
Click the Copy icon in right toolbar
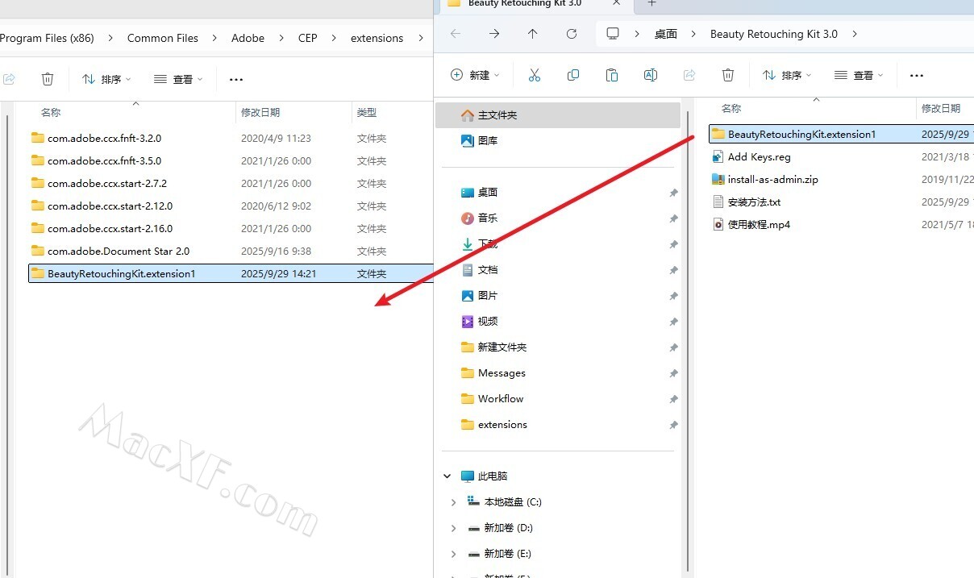573,75
